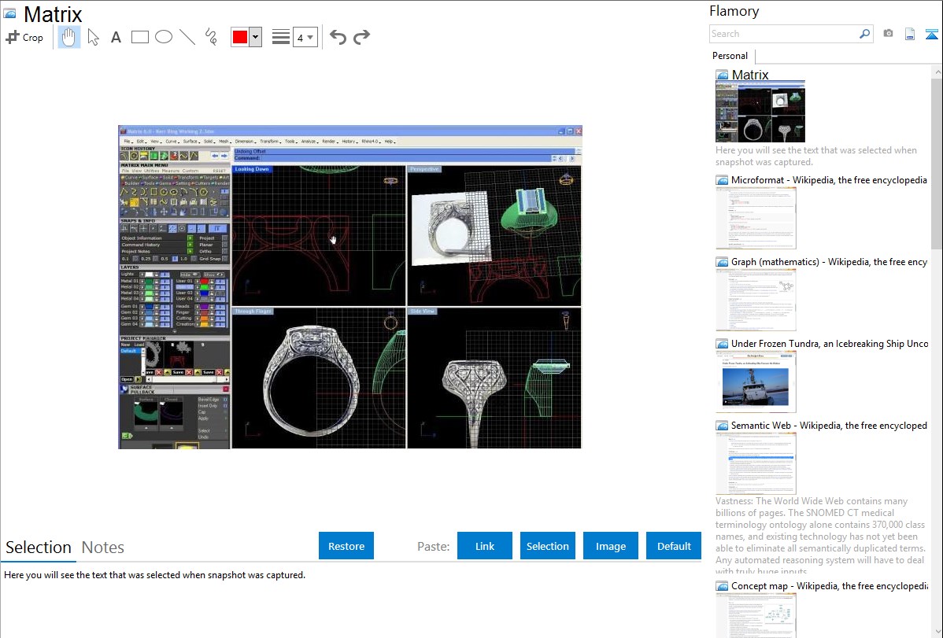Screen dimensions: 943x638
Task: Select the Microformat snapshot thumbnail
Action: (756, 218)
